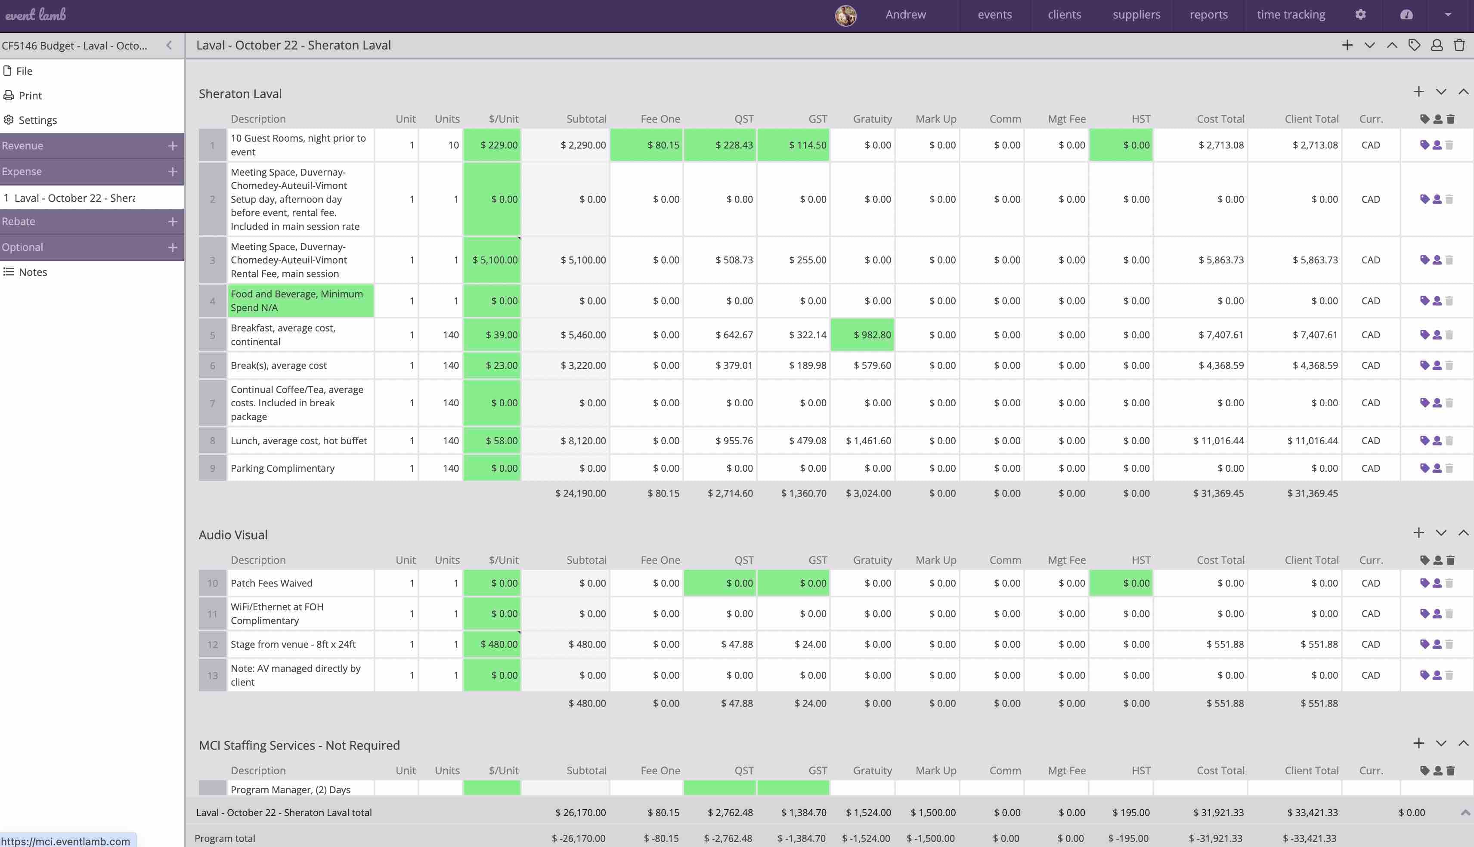Open the suppliers menu

[x=1136, y=15]
